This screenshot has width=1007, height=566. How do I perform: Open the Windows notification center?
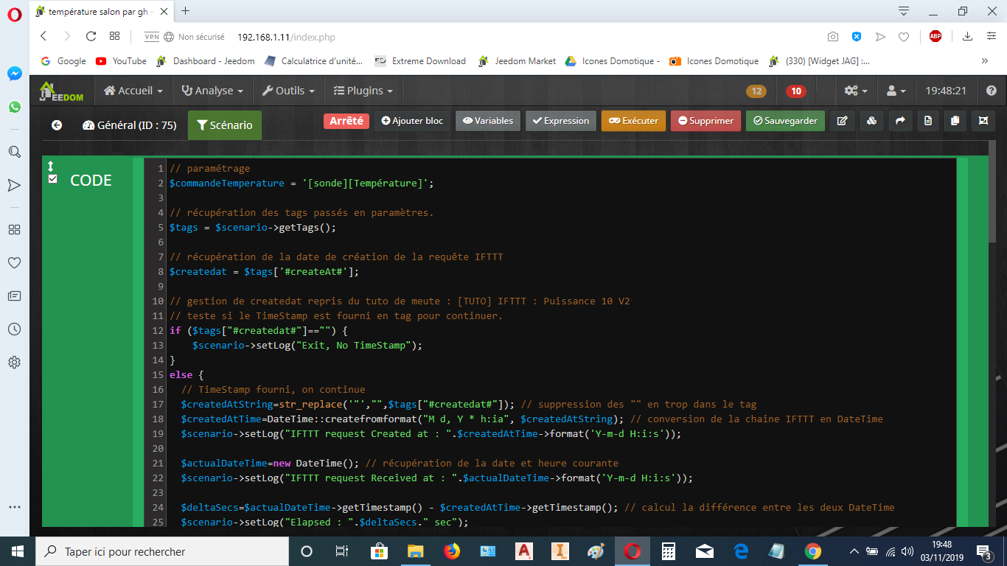click(984, 551)
